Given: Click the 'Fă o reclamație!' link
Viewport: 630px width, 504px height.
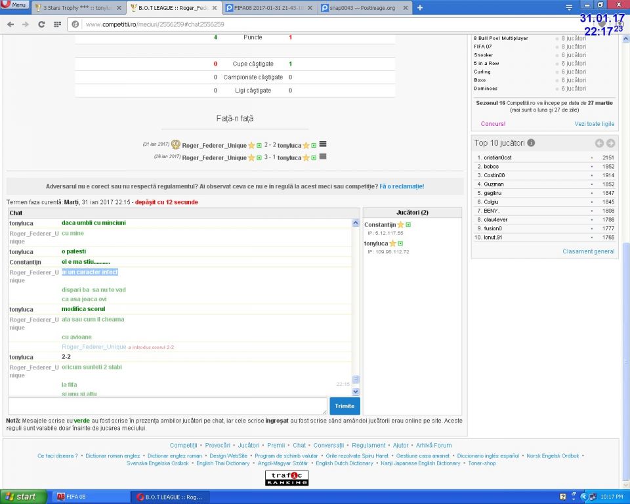Looking at the screenshot, I should 402,186.
